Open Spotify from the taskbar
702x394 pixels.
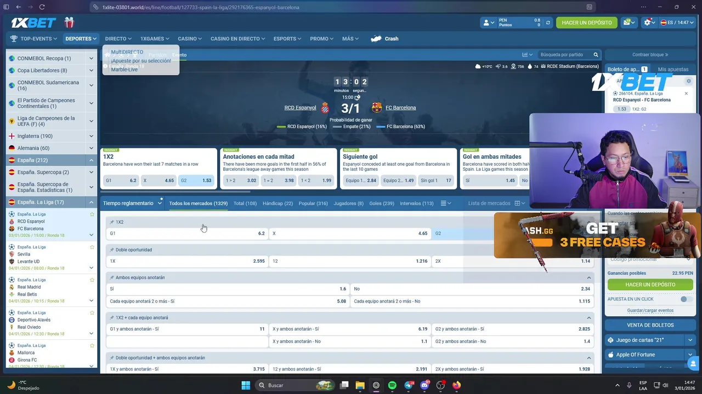[x=392, y=385]
